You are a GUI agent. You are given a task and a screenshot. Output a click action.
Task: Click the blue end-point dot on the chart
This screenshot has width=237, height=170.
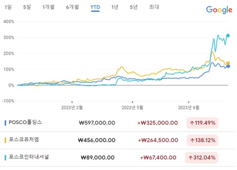pyautogui.click(x=228, y=66)
